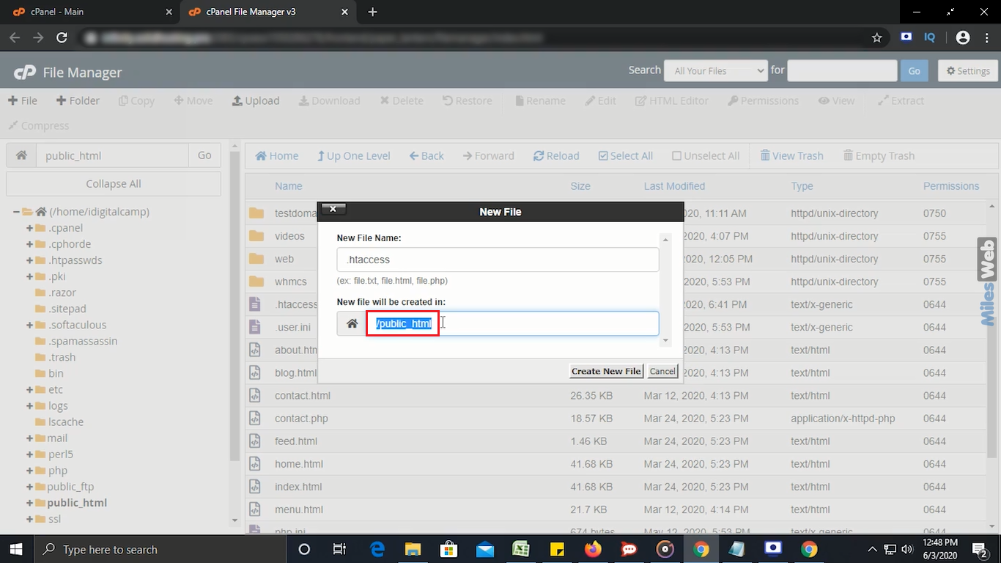Viewport: 1001px width, 563px height.
Task: Select the feed.html file row
Action: 617,441
